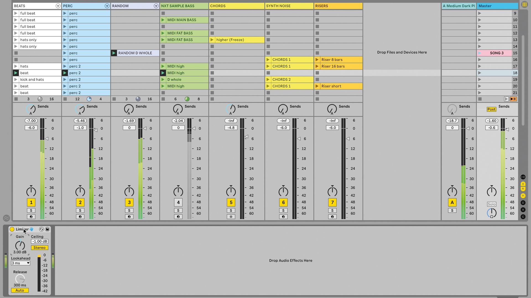This screenshot has width=531, height=298.
Task: Open the RANDOM track dropdown
Action: tap(156, 6)
